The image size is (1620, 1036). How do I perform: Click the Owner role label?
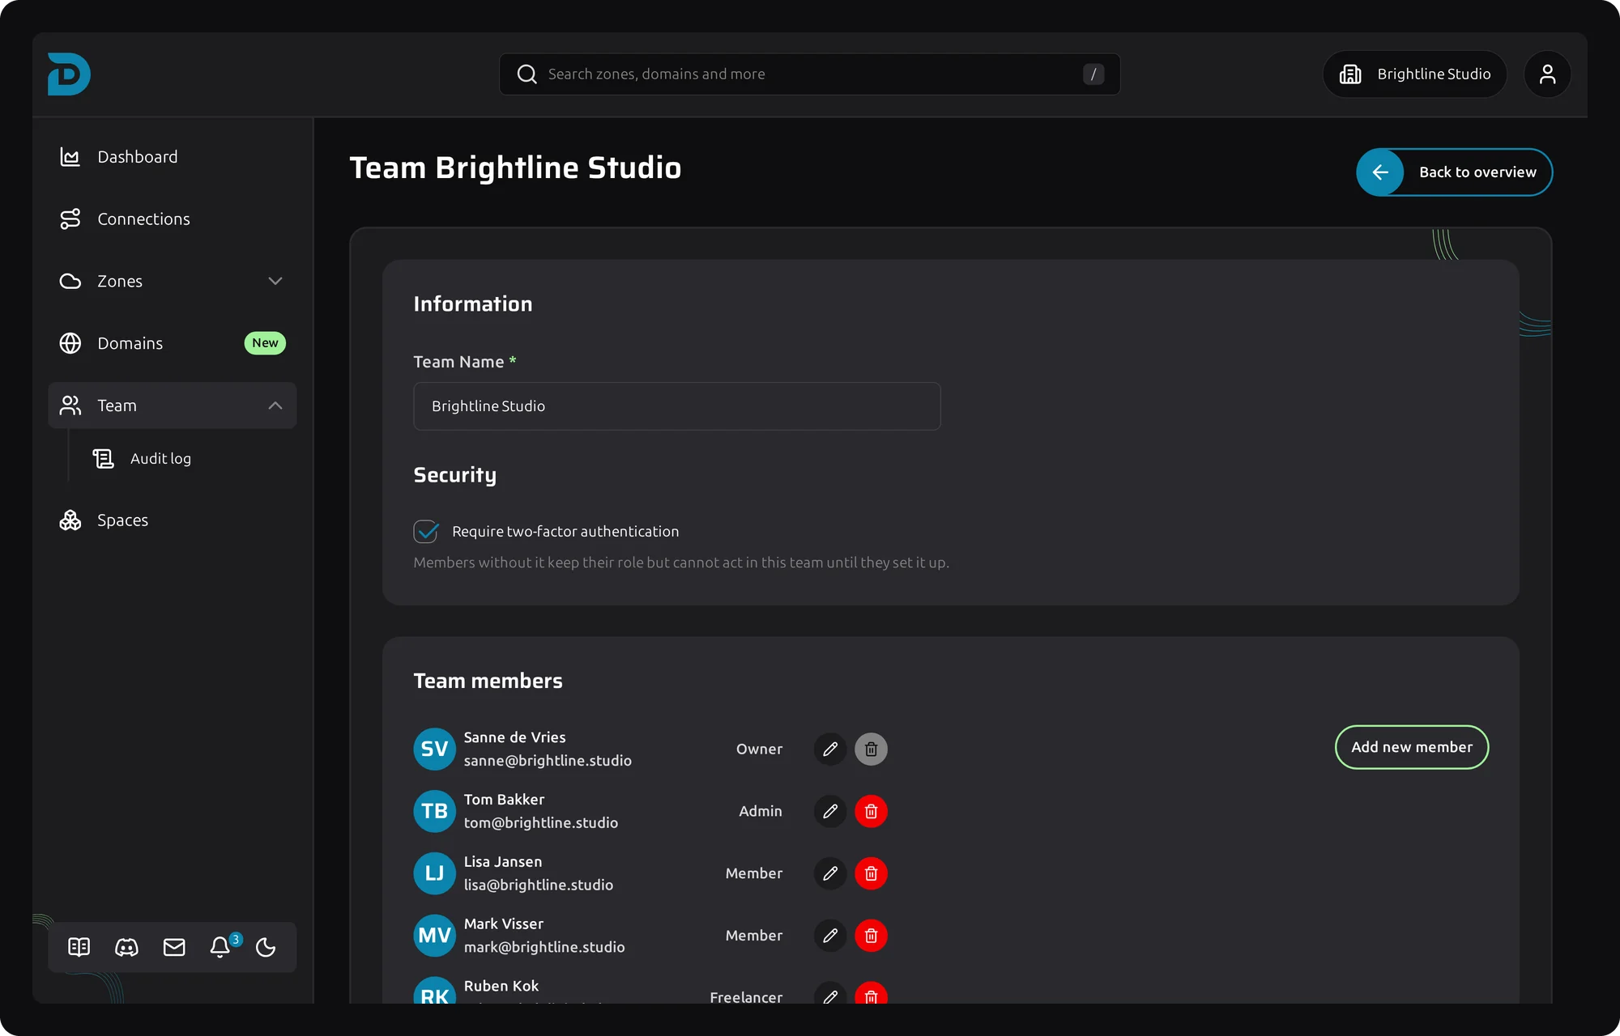tap(759, 749)
